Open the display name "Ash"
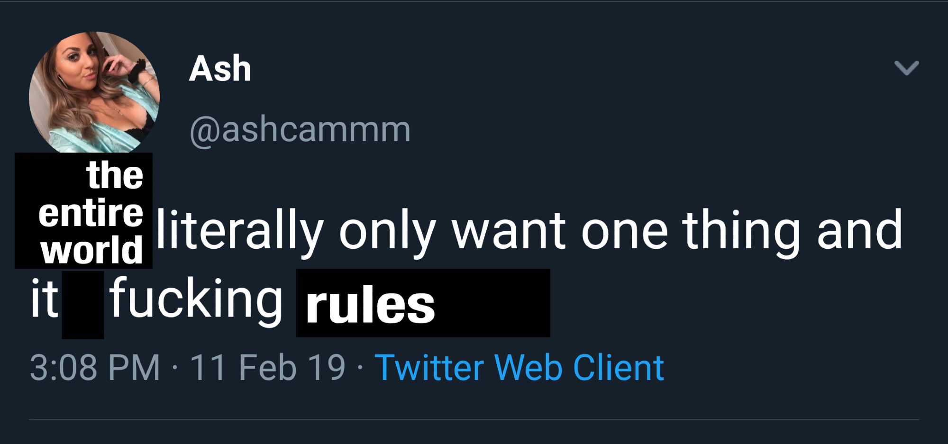This screenshot has width=948, height=444. (x=220, y=69)
